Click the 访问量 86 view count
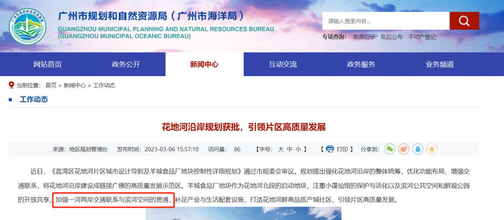 (x=224, y=149)
